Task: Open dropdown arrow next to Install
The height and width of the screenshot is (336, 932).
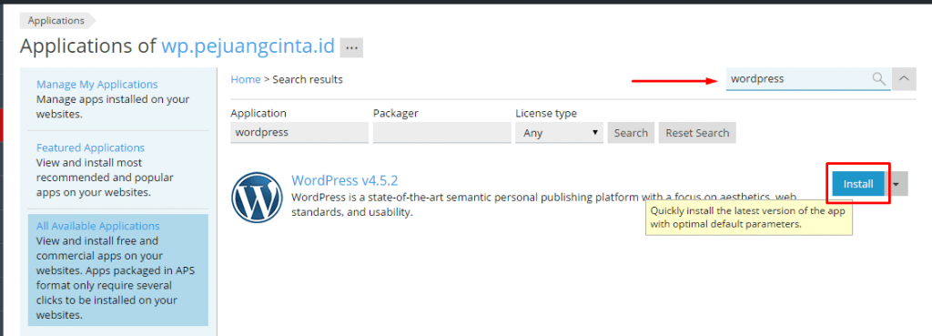Action: pos(897,184)
